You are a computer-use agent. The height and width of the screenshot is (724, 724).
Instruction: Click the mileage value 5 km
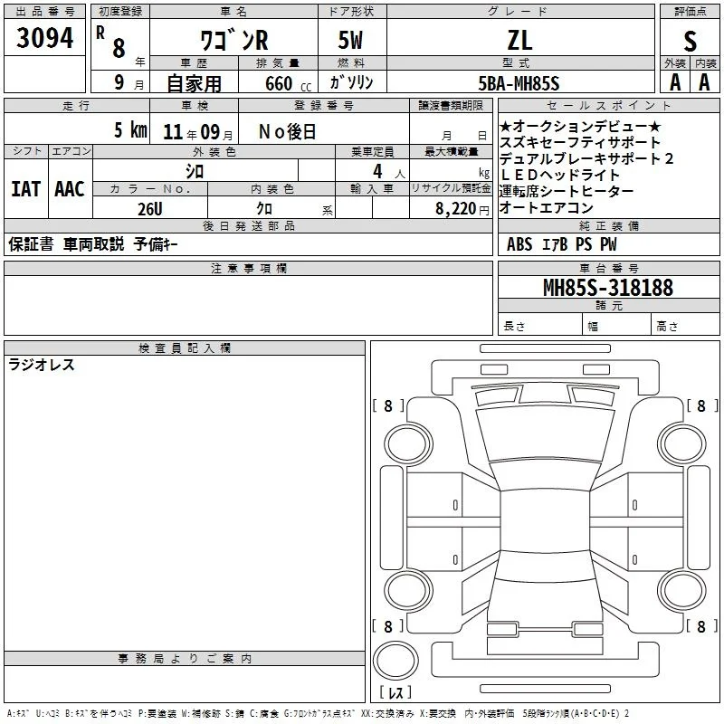130,130
